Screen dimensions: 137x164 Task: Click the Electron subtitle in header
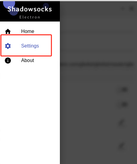click(x=30, y=17)
